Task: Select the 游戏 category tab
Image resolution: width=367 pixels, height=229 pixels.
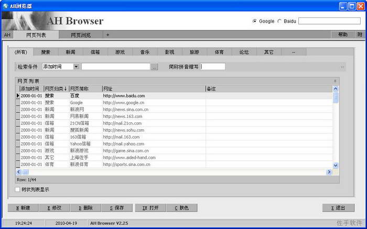Action: click(x=120, y=52)
